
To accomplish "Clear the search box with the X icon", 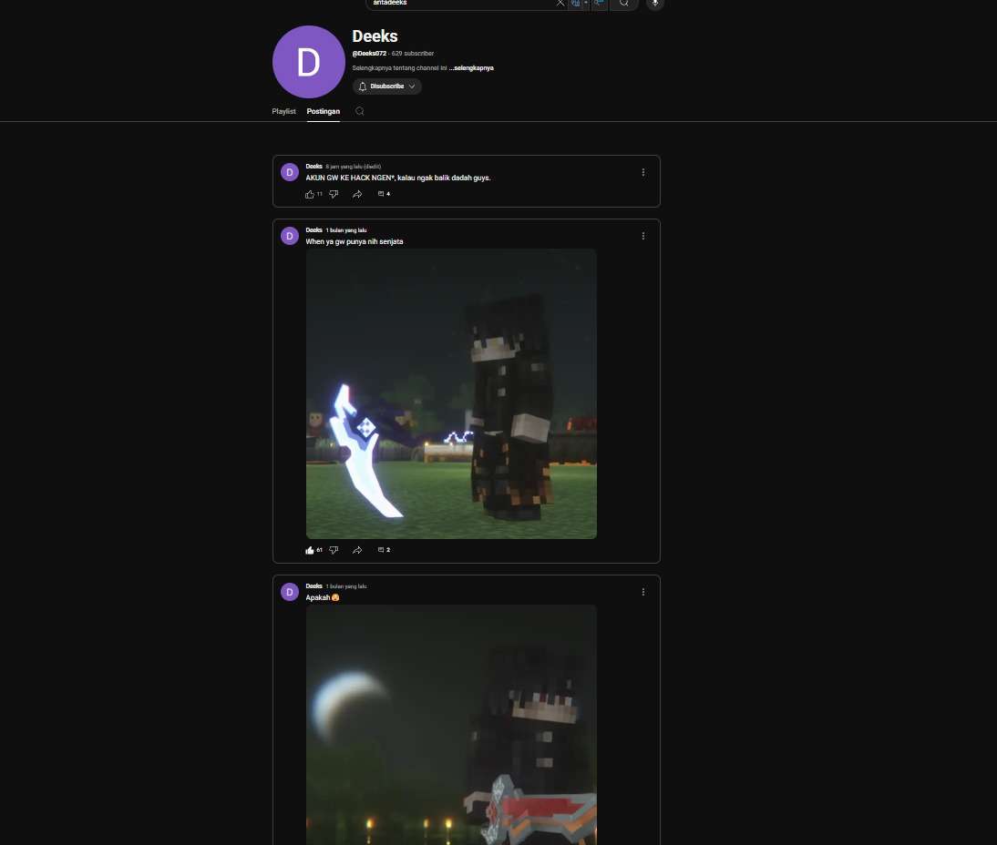I will 560,3.
